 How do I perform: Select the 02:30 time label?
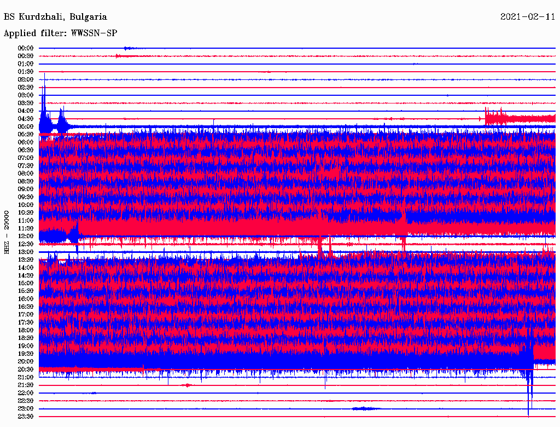pyautogui.click(x=26, y=87)
